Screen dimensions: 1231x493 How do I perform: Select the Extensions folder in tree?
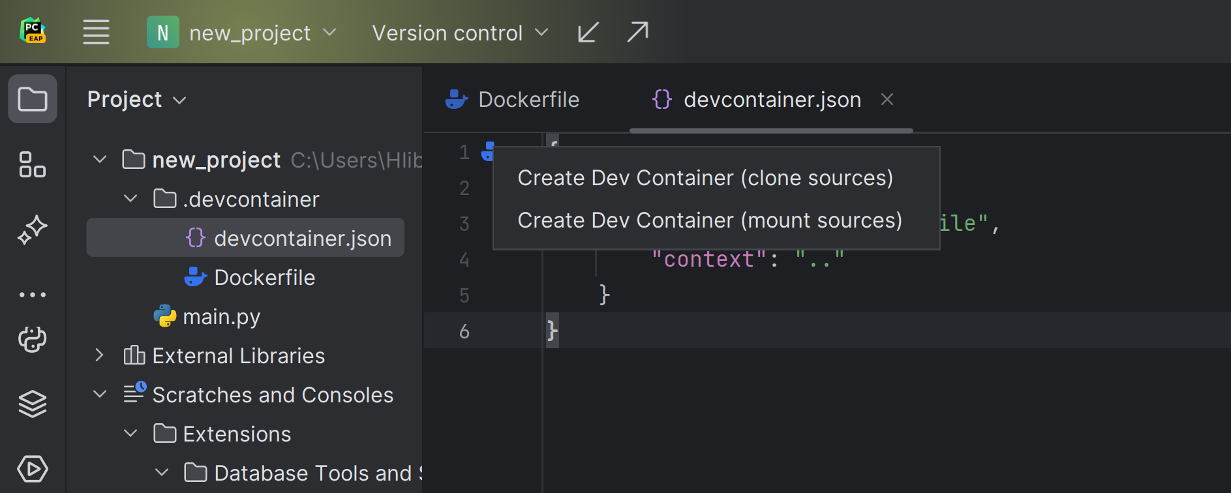point(237,434)
